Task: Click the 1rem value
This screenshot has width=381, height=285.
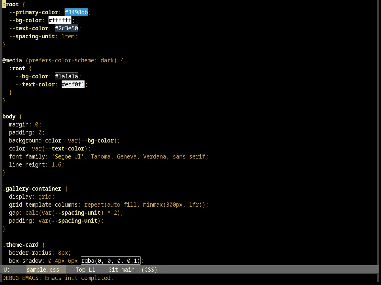Action: pyautogui.click(x=68, y=36)
